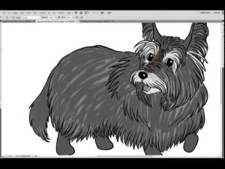Image resolution: width=225 pixels, height=169 pixels.
Task: Open the Window menu
Action: pyautogui.click(x=61, y=13)
